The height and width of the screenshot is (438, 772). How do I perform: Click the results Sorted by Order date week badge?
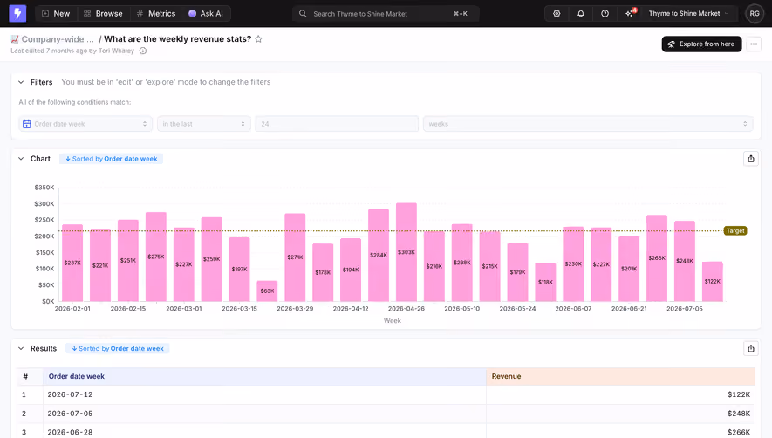click(118, 348)
